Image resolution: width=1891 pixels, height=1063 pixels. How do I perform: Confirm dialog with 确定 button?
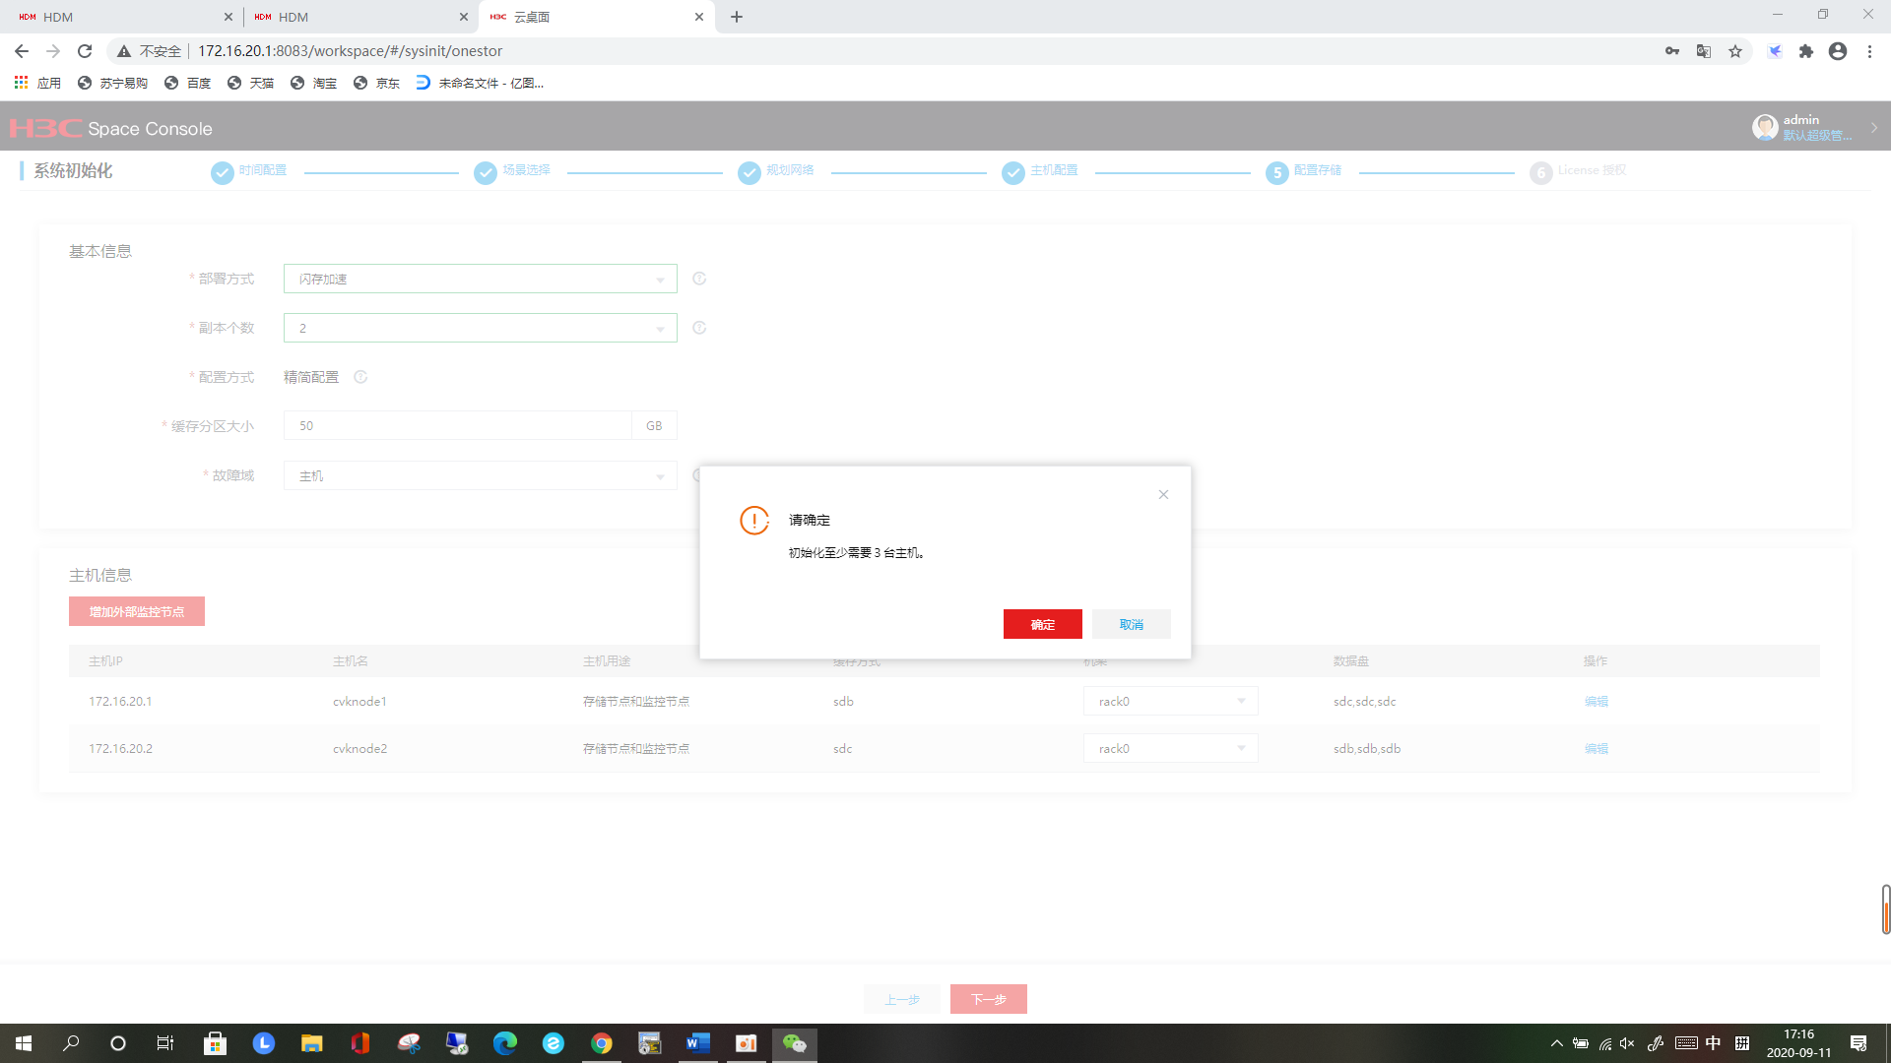pyautogui.click(x=1042, y=624)
